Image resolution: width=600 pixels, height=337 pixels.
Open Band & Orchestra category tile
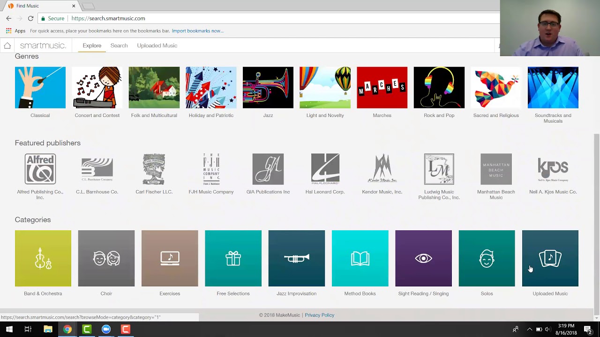[x=43, y=258]
